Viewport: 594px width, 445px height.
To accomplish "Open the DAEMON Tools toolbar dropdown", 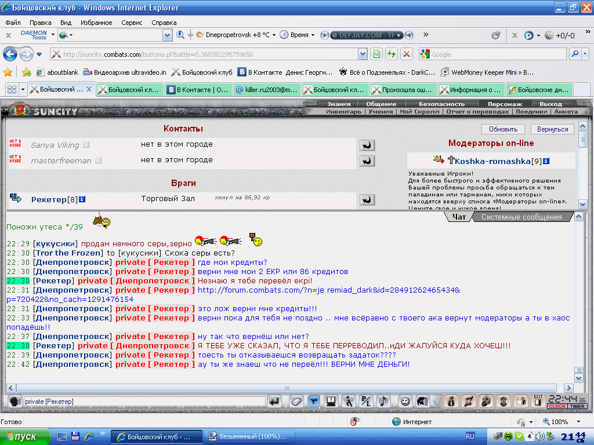I will (x=53, y=35).
